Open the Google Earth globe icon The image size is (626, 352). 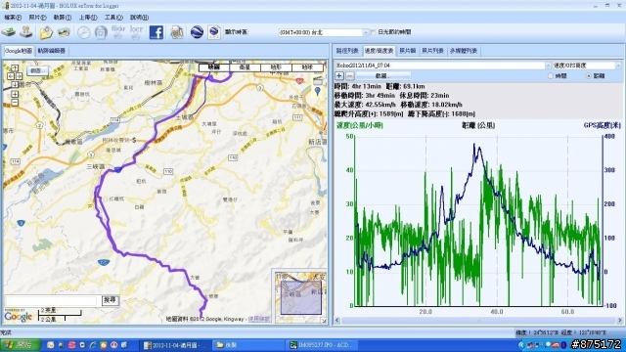tap(197, 32)
